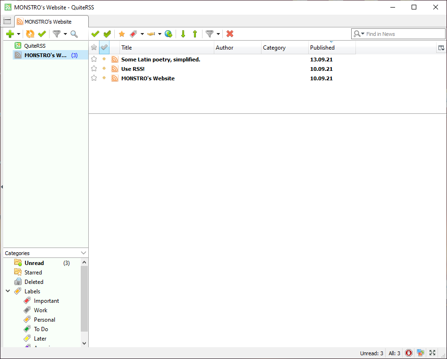Click the red label tag toolbar icon
The image size is (447, 359).
coord(133,34)
